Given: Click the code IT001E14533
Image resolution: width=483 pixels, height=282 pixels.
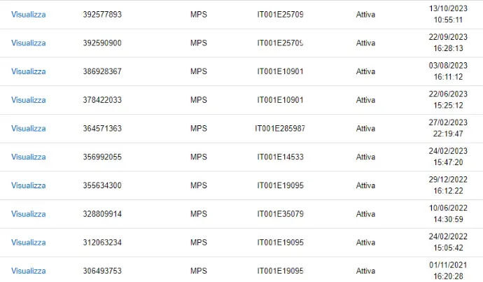Looking at the screenshot, I should point(280,157).
